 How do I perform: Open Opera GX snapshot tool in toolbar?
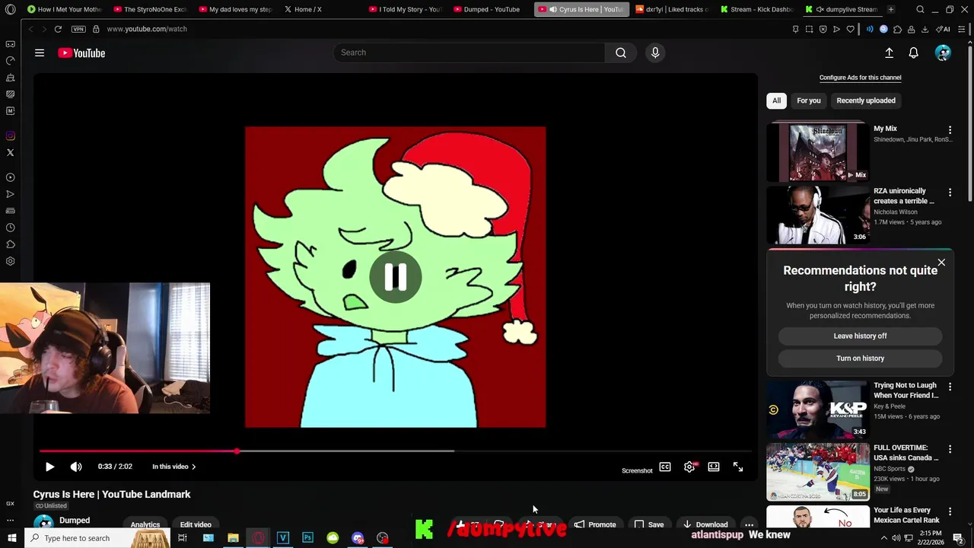tap(809, 29)
